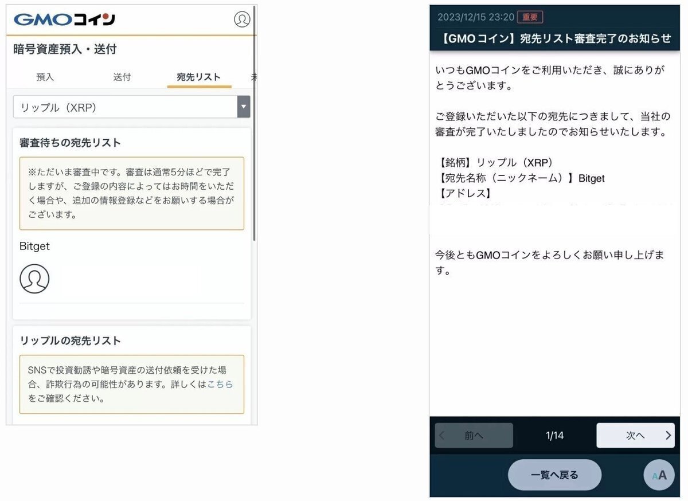688x501 pixels.
Task: Tap the AA font size icon
Action: [x=659, y=475]
